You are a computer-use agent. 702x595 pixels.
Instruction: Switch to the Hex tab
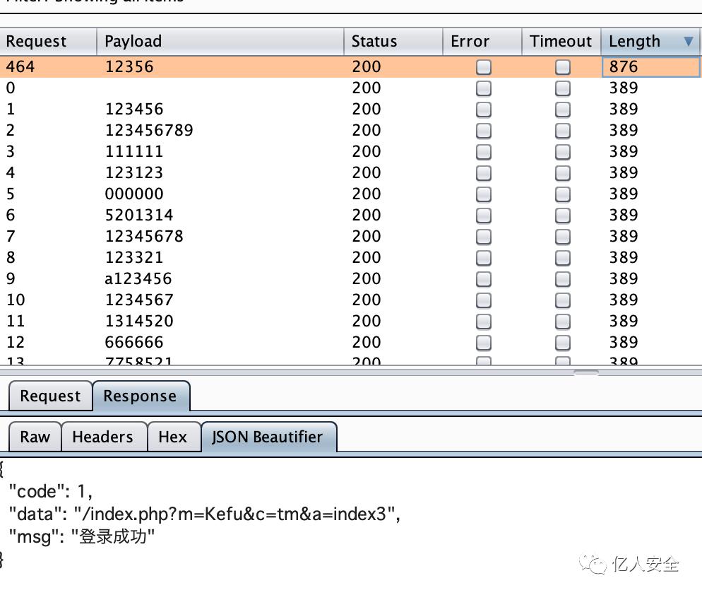point(172,437)
